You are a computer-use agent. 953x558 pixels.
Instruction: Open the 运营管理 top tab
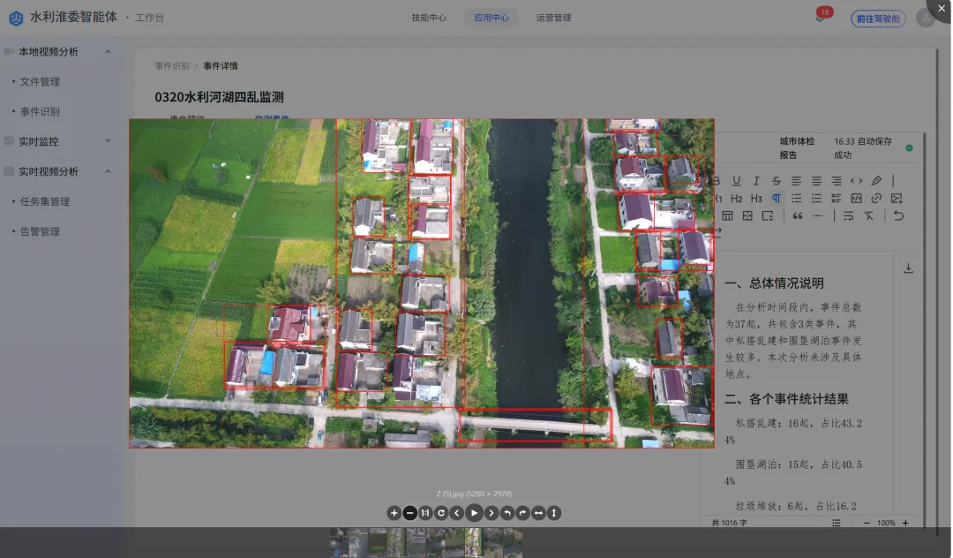[553, 18]
